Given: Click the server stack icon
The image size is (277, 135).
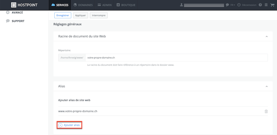Looking at the screenshot, I should click(x=266, y=5).
